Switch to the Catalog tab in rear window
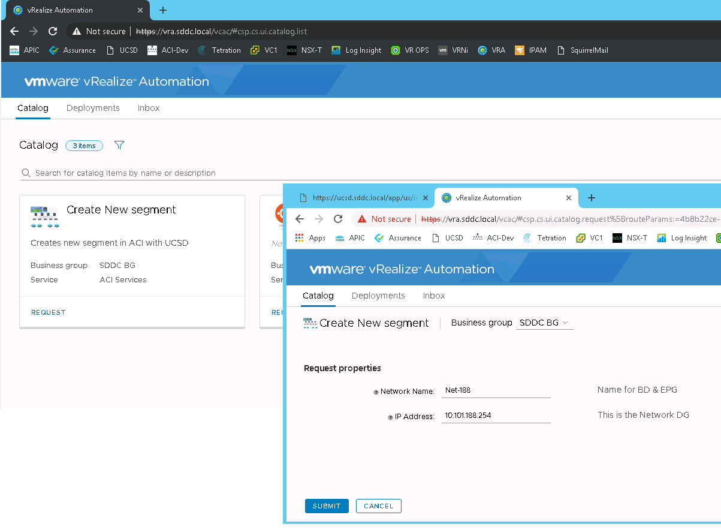Viewport: 721px width, 530px height. (32, 108)
